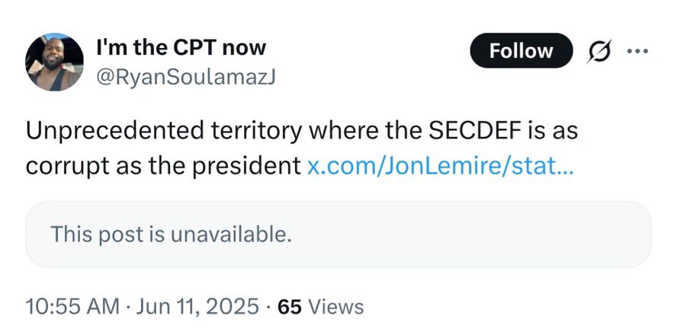677x335 pixels.
Task: Follow the account @RyanSoulamazJ
Action: [x=521, y=50]
